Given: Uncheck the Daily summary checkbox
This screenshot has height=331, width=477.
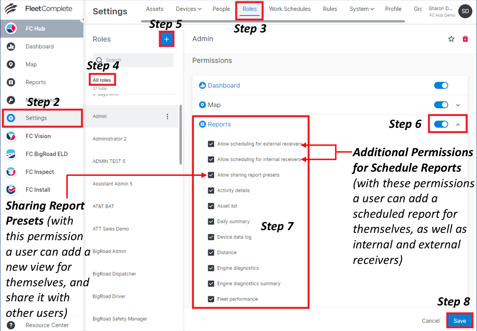Looking at the screenshot, I should pos(211,221).
